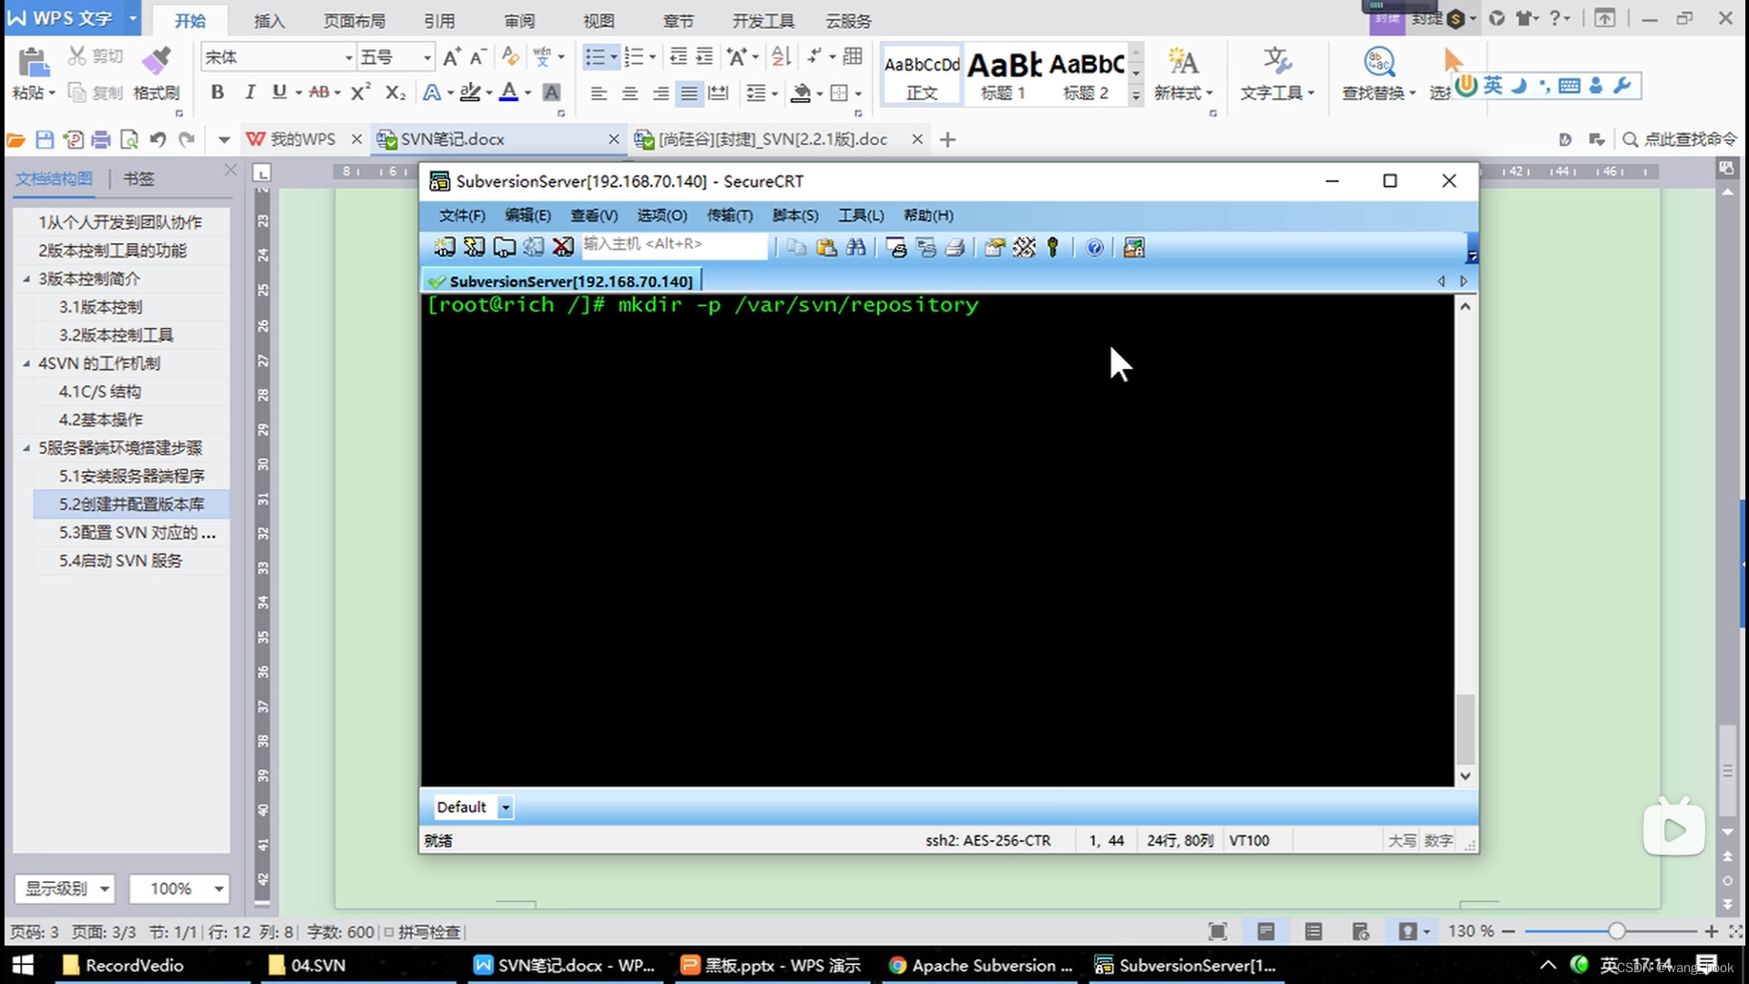Screen dimensions: 1749x984
Task: Click the key icon in SecureCRT toolbar
Action: click(1053, 247)
